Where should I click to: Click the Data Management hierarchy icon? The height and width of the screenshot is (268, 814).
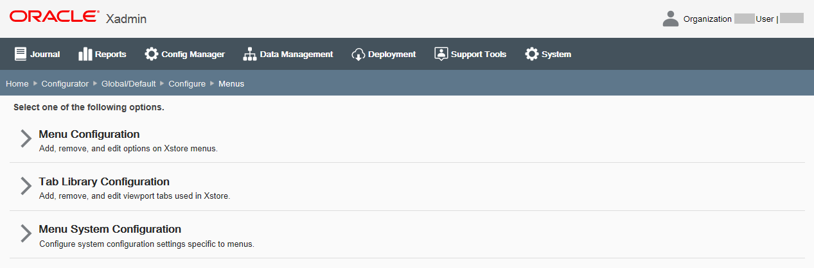click(250, 54)
